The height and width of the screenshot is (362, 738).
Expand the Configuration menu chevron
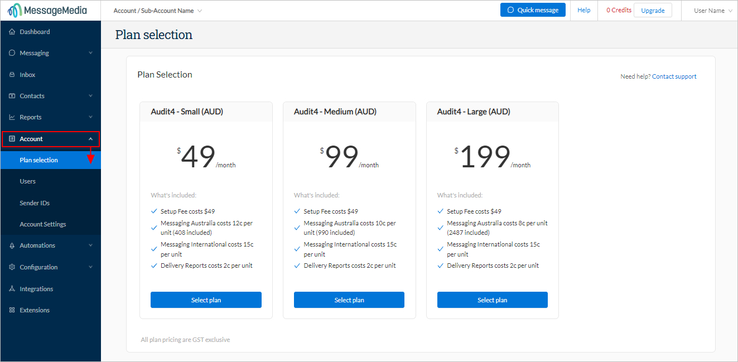tap(90, 267)
